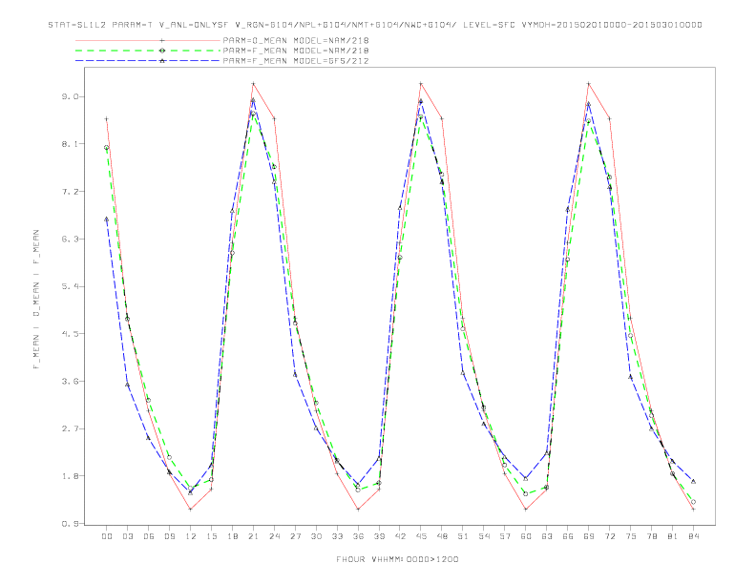Image resolution: width=756 pixels, height=584 pixels.
Task: Click the blue dashed legend line sample
Action: 148,61
